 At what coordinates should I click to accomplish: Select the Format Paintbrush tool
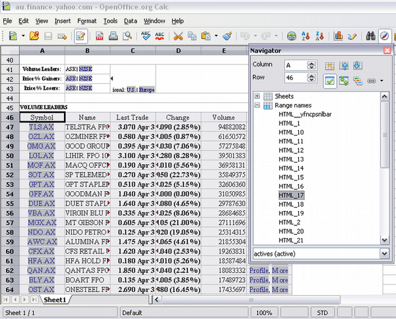227,36
